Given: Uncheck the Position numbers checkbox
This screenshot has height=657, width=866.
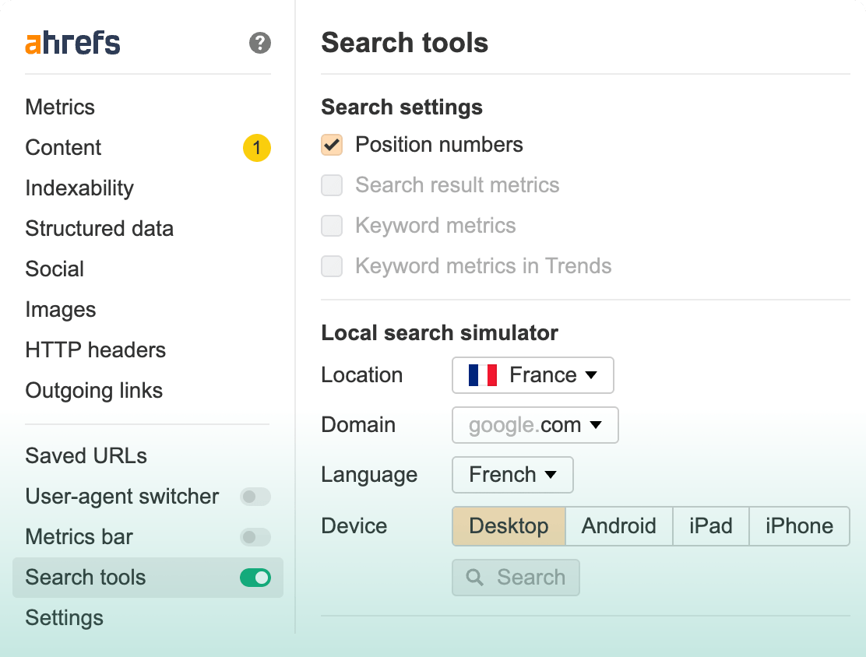Looking at the screenshot, I should 333,145.
